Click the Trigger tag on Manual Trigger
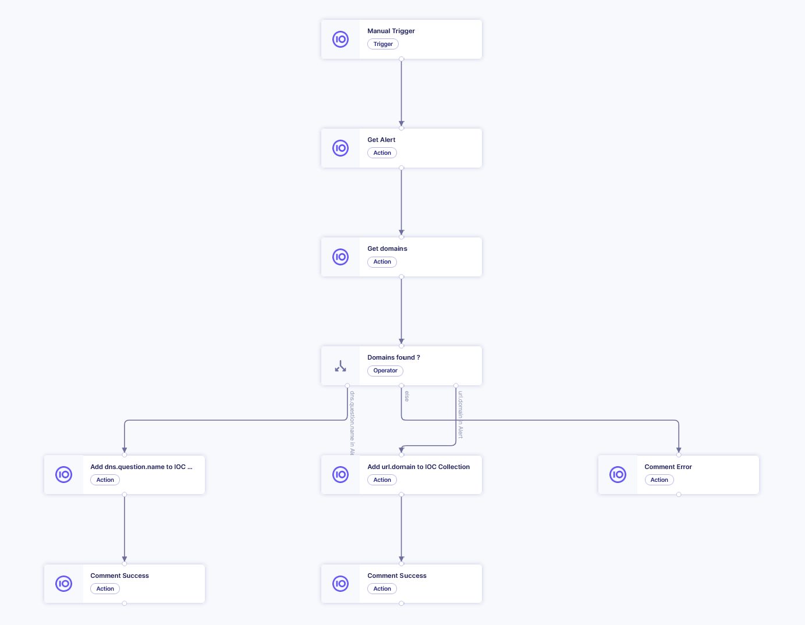Image resolution: width=805 pixels, height=625 pixels. (383, 44)
